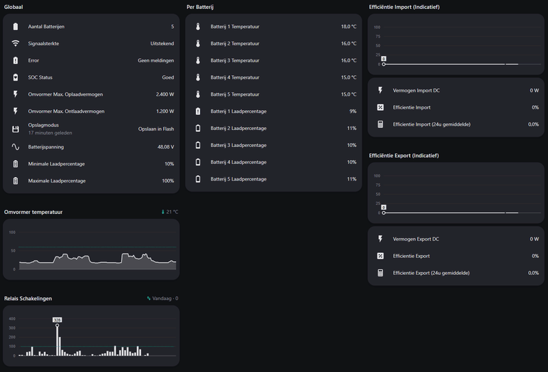Click the SOC Status value Goed
Screen dimensions: 548x372
point(168,77)
